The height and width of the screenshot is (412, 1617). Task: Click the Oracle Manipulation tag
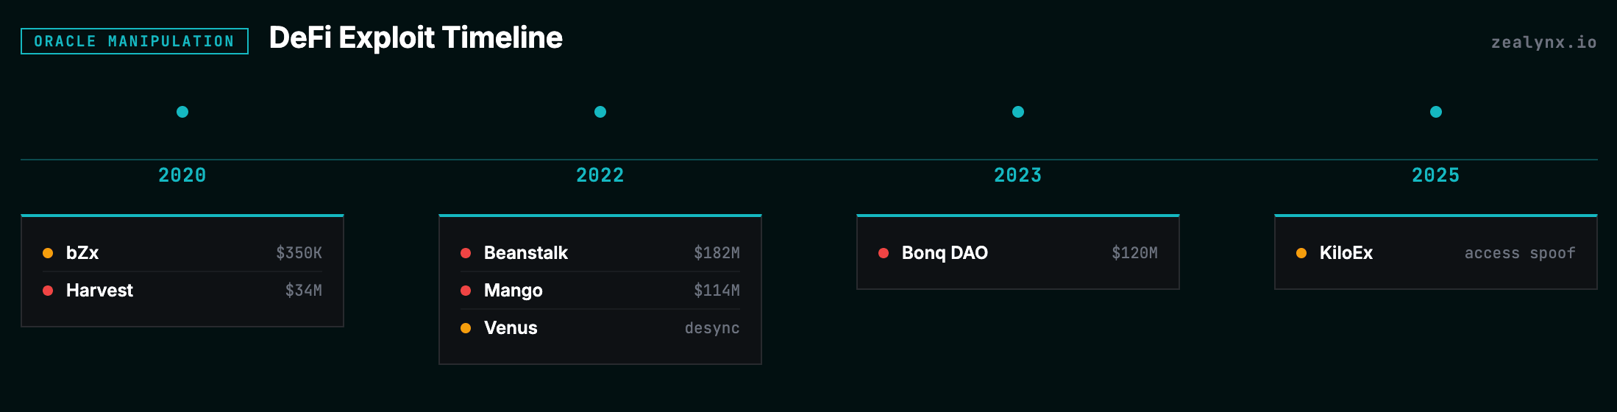click(135, 41)
